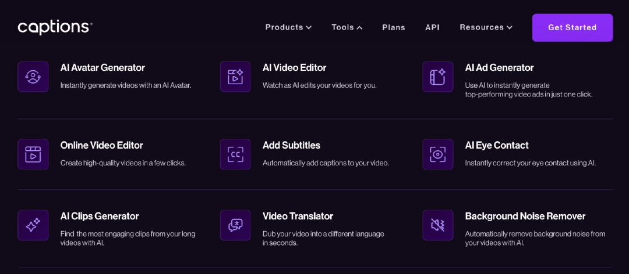This screenshot has width=629, height=274.
Task: Click the Add Subtitles description text
Action: click(x=326, y=163)
